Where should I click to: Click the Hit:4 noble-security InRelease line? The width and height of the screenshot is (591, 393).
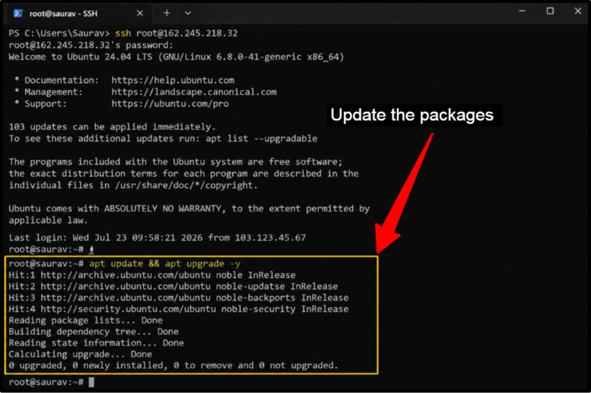pos(178,309)
